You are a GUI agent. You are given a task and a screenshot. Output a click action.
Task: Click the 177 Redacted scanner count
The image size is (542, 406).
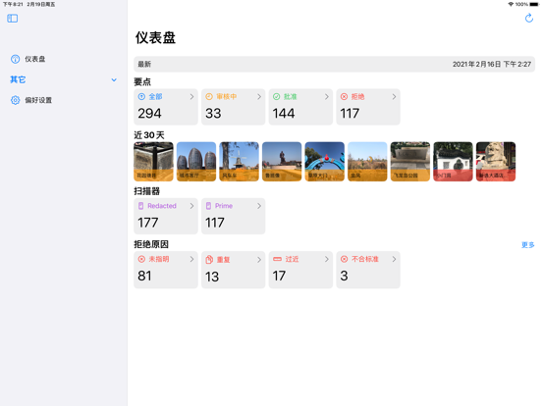pyautogui.click(x=148, y=223)
